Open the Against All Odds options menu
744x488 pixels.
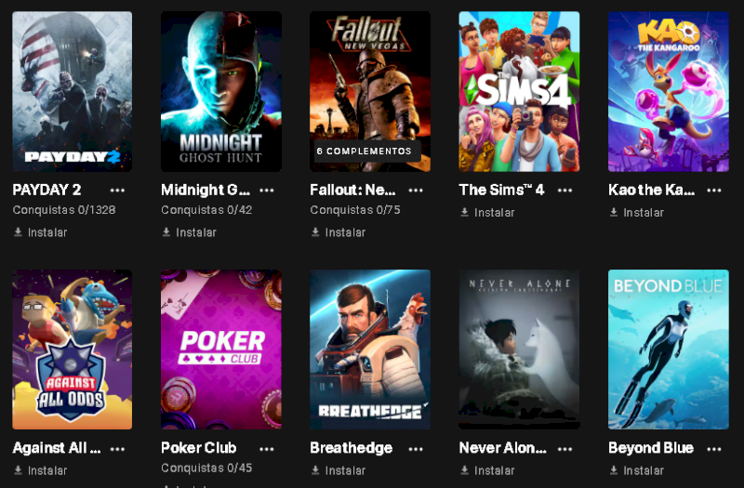coord(117,448)
